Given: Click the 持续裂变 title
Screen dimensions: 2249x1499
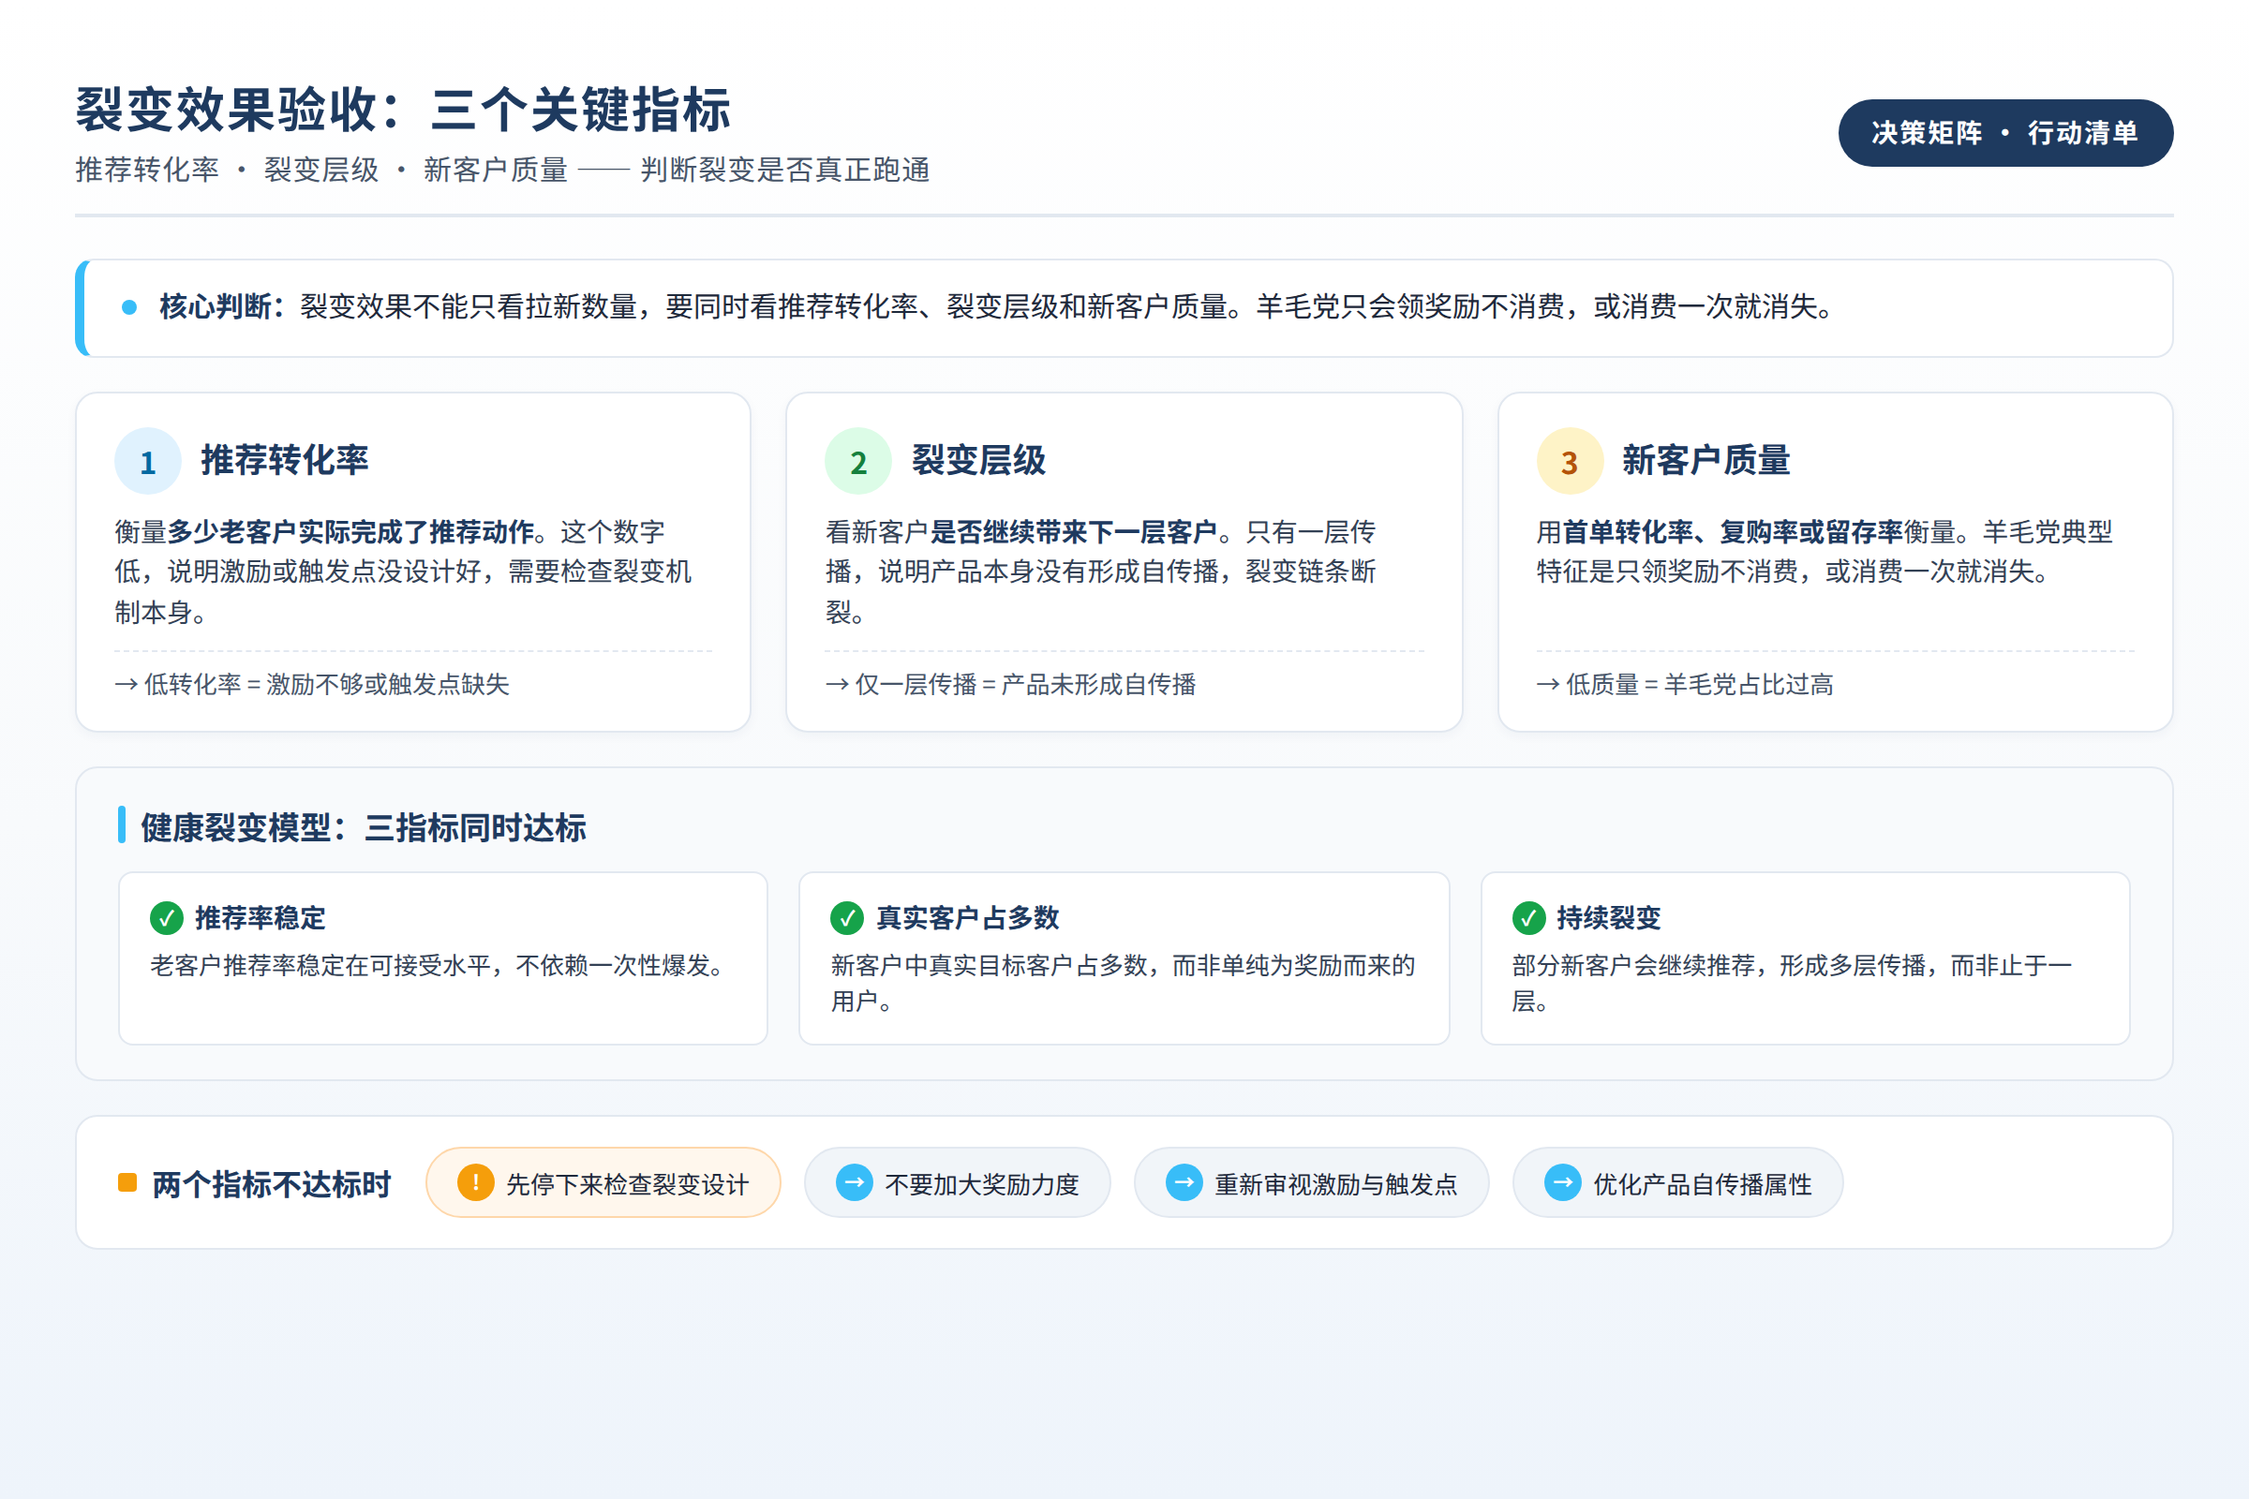Looking at the screenshot, I should coord(1608,918).
